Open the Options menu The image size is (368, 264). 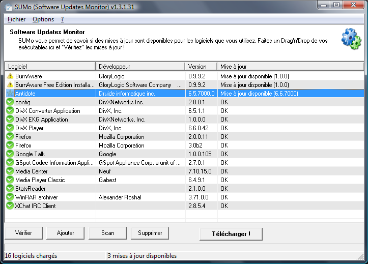[43, 19]
